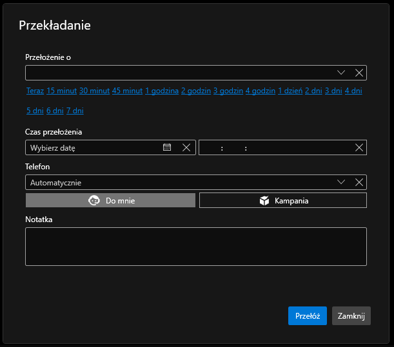Clear the selected date with X icon
This screenshot has width=394, height=347.
pyautogui.click(x=186, y=147)
